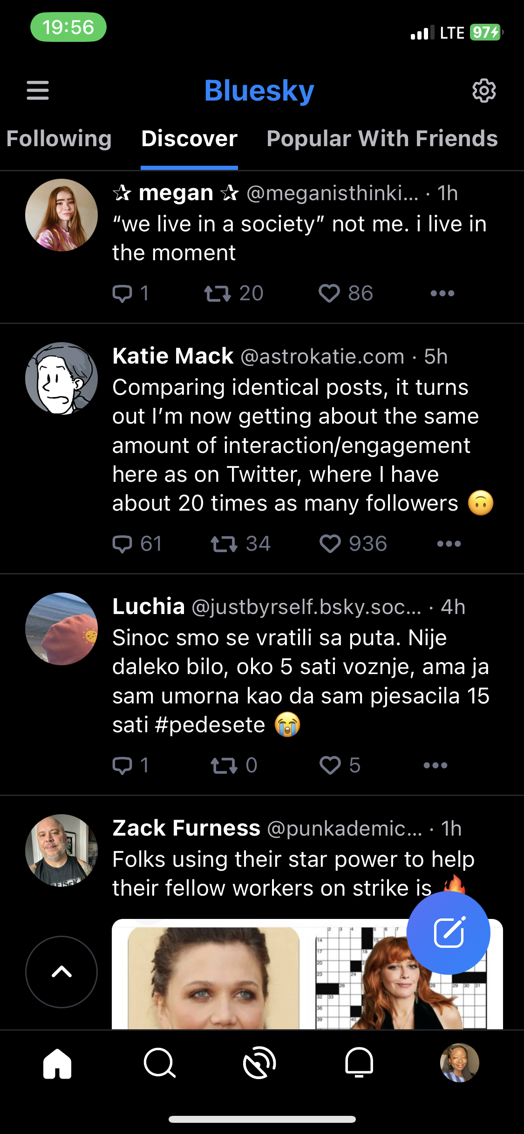The height and width of the screenshot is (1134, 524).
Task: Open the feeds icon in bottom bar
Action: (259, 1063)
